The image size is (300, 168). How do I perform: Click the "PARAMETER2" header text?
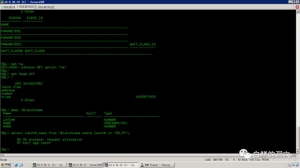coord(11,38)
